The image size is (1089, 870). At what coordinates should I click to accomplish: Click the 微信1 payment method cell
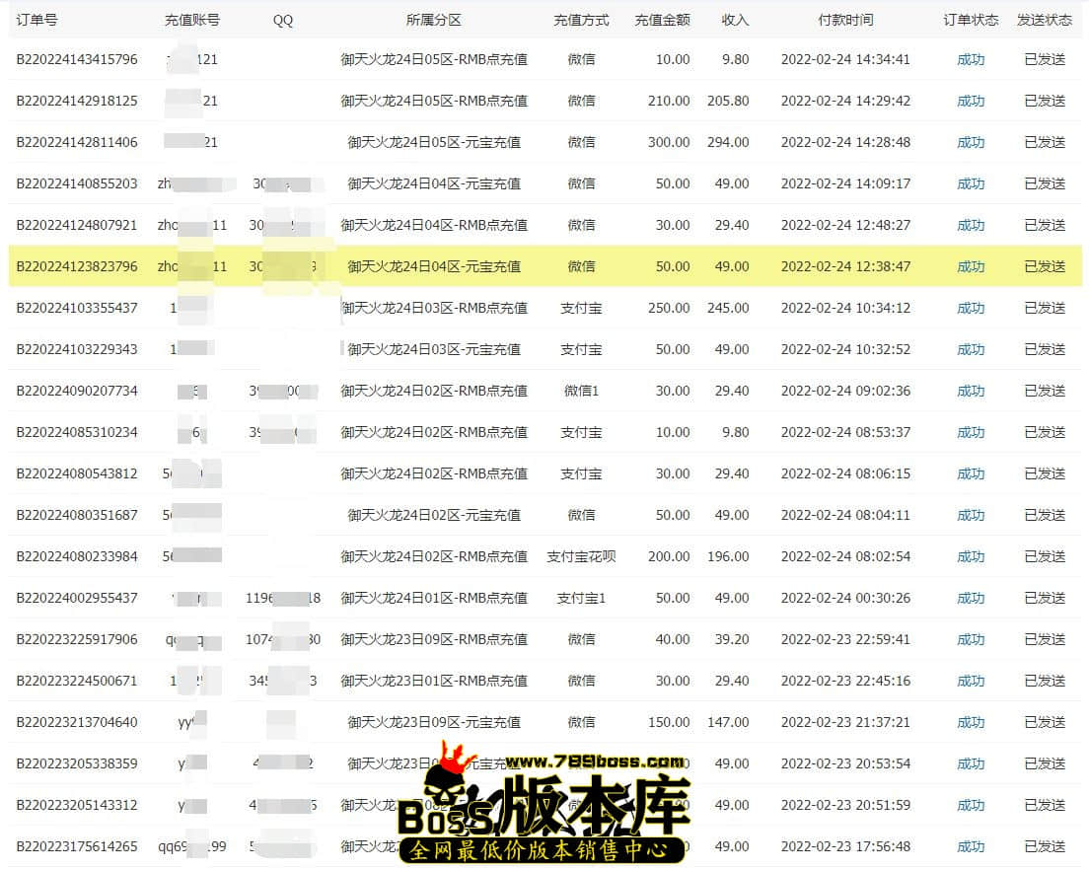[581, 391]
